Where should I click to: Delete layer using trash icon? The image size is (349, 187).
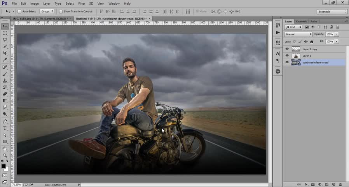click(x=340, y=185)
